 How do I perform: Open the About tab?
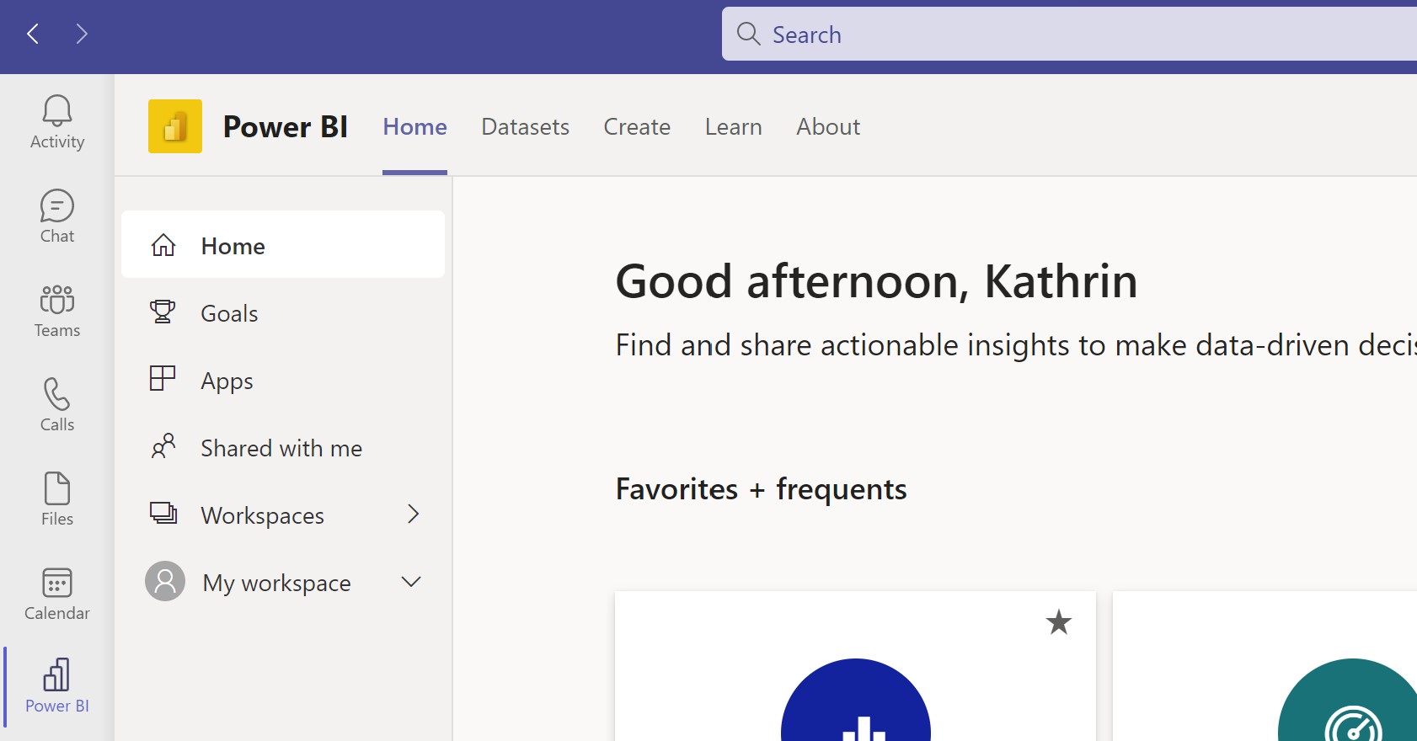[x=828, y=126]
